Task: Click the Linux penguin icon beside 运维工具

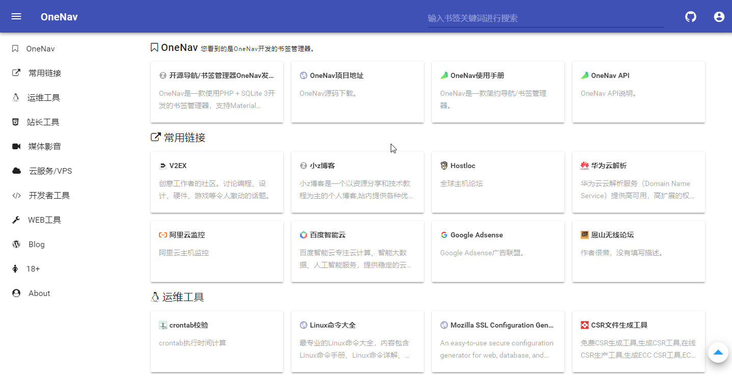Action: pos(15,97)
